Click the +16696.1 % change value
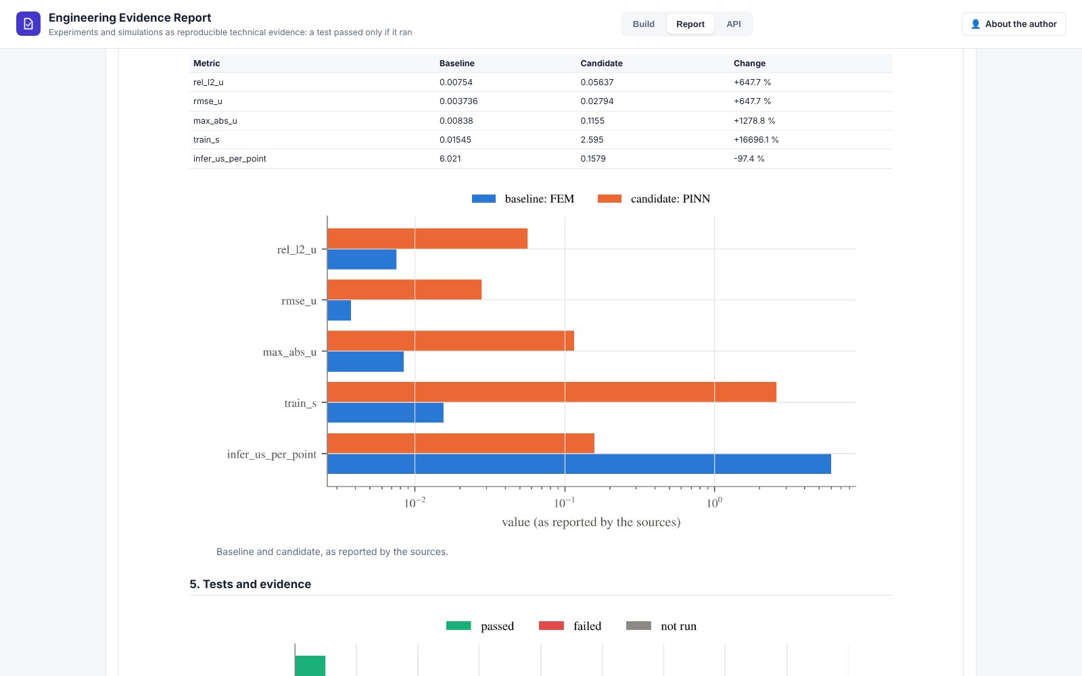Screen dimensions: 1082x676 tap(756, 139)
